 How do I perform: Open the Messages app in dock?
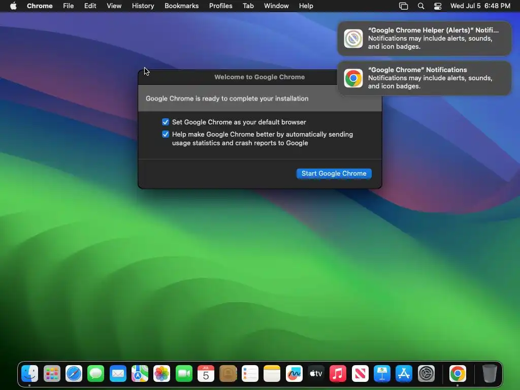pyautogui.click(x=96, y=374)
